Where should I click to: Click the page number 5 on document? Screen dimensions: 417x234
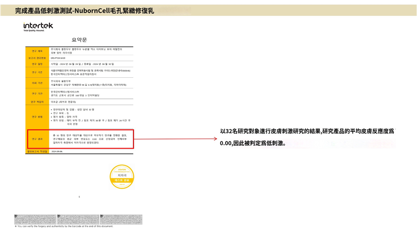point(79,197)
